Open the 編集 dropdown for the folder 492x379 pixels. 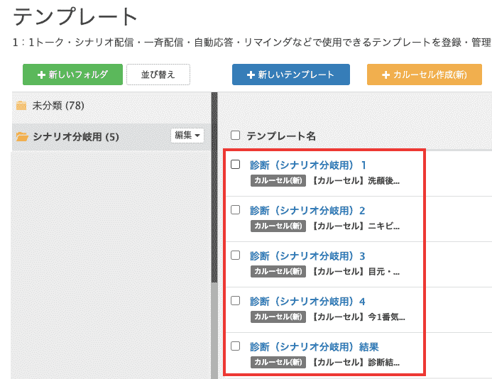pyautogui.click(x=187, y=136)
